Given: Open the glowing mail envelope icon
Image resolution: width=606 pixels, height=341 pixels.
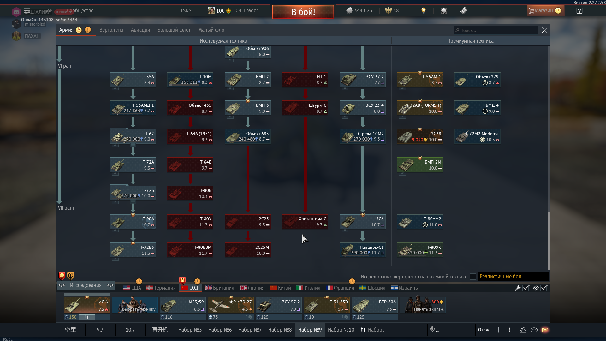Looking at the screenshot, I should click(545, 330).
